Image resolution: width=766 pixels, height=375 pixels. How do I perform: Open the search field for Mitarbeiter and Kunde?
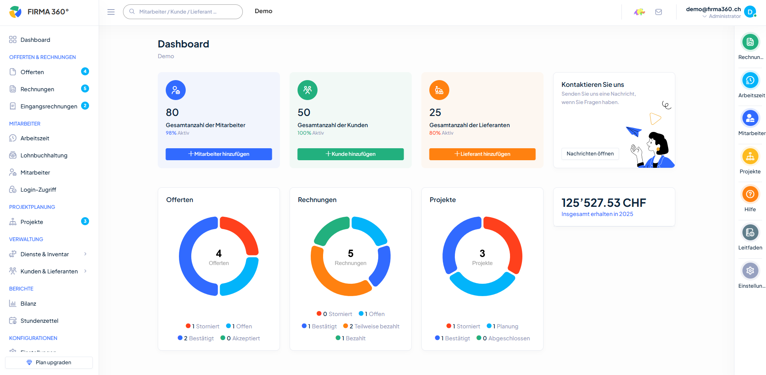[182, 12]
